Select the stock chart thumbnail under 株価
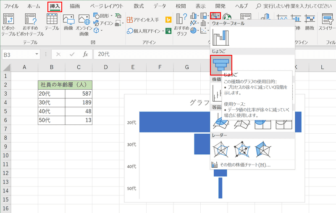Image resolution: width=336 pixels, height=213 pixels. click(217, 93)
